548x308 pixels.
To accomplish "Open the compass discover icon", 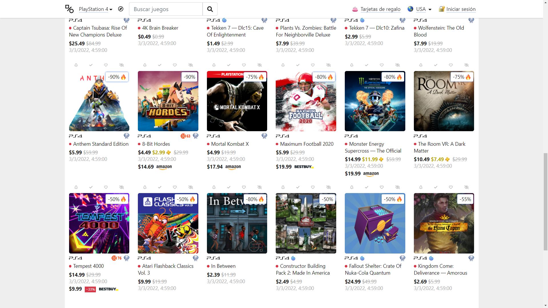I will point(121,9).
